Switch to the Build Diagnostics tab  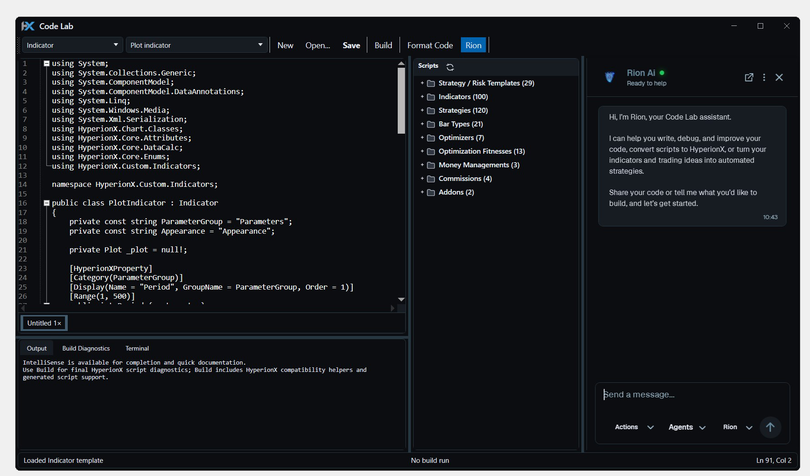86,348
